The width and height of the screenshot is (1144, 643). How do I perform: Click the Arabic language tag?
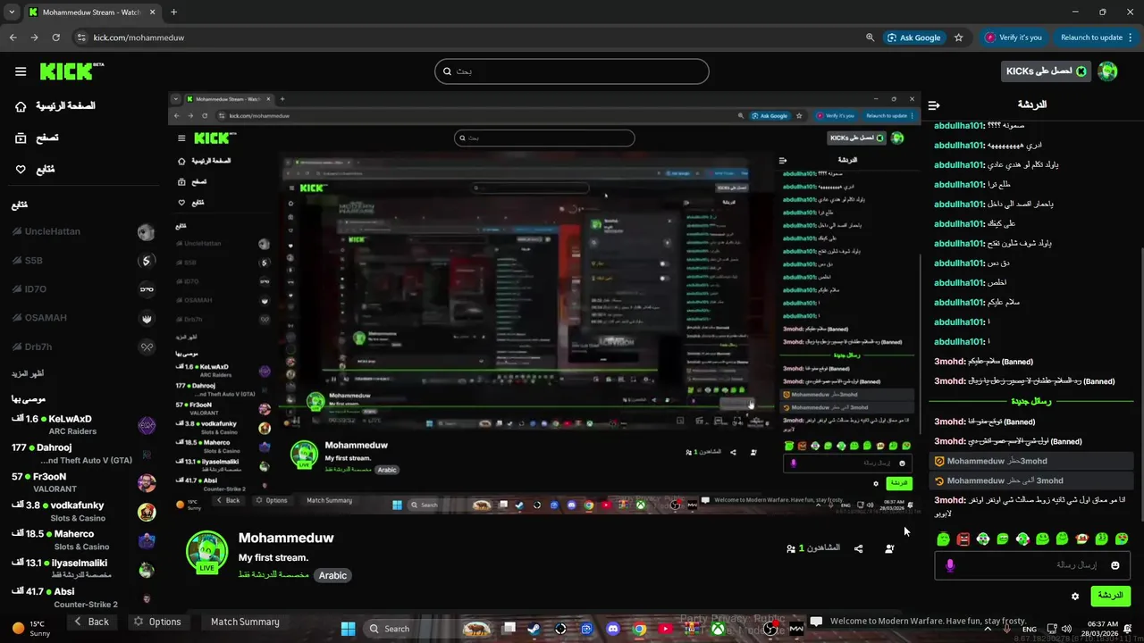click(x=332, y=575)
